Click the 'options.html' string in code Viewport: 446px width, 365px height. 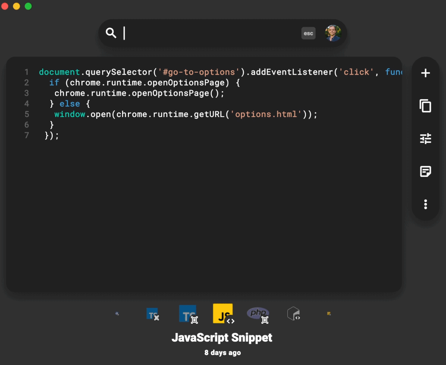pos(266,114)
